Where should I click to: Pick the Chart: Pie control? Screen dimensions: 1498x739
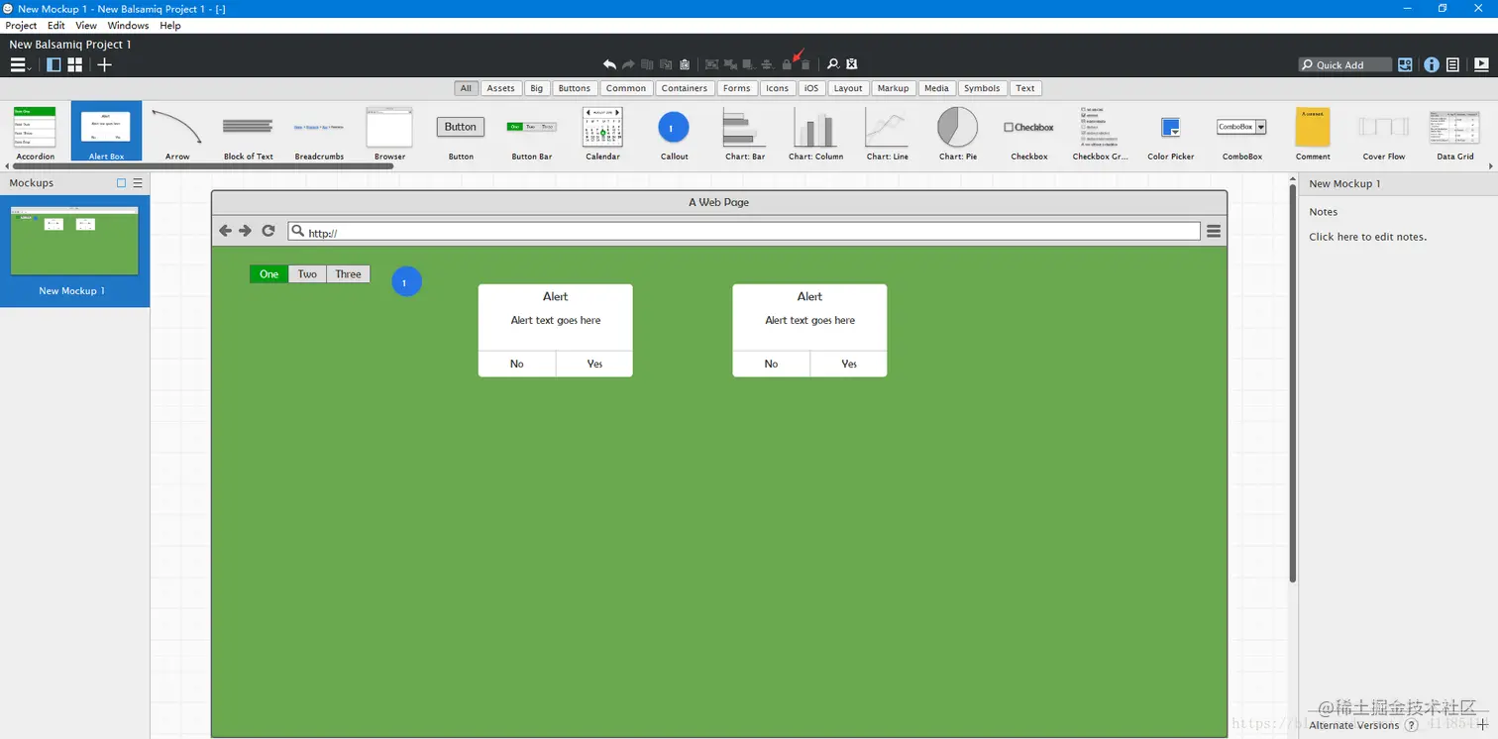point(958,133)
